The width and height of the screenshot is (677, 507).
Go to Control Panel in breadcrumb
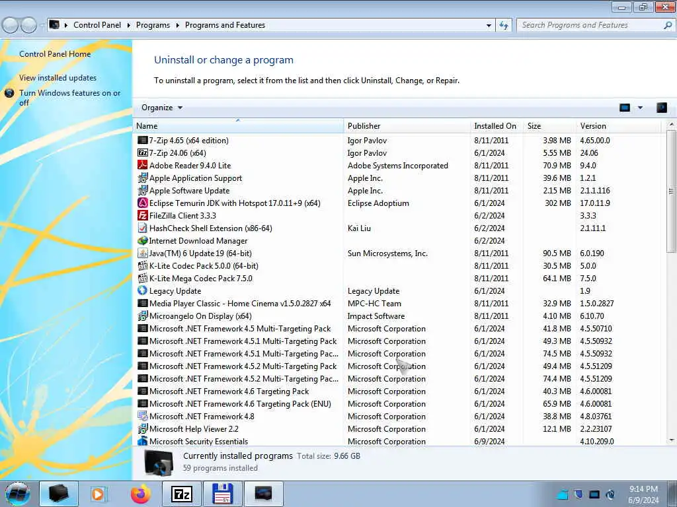pos(97,25)
